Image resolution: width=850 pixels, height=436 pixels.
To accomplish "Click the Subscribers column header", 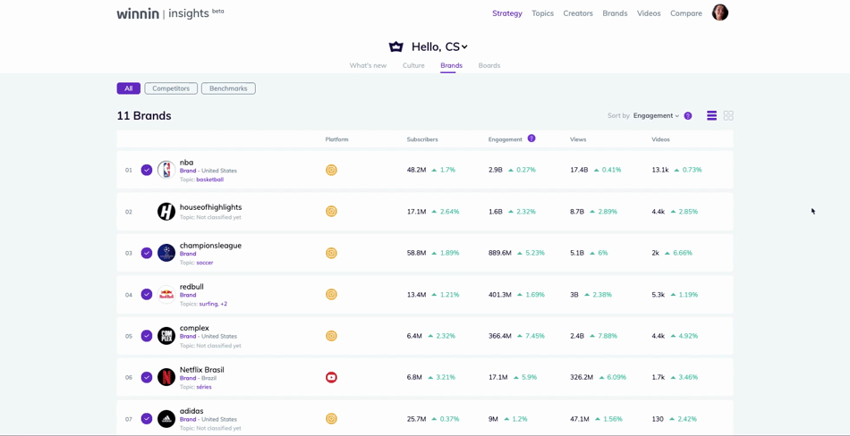I will (422, 139).
